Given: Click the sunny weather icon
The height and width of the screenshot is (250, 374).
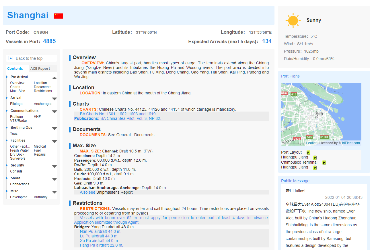Looking at the screenshot, I should coord(293,20).
